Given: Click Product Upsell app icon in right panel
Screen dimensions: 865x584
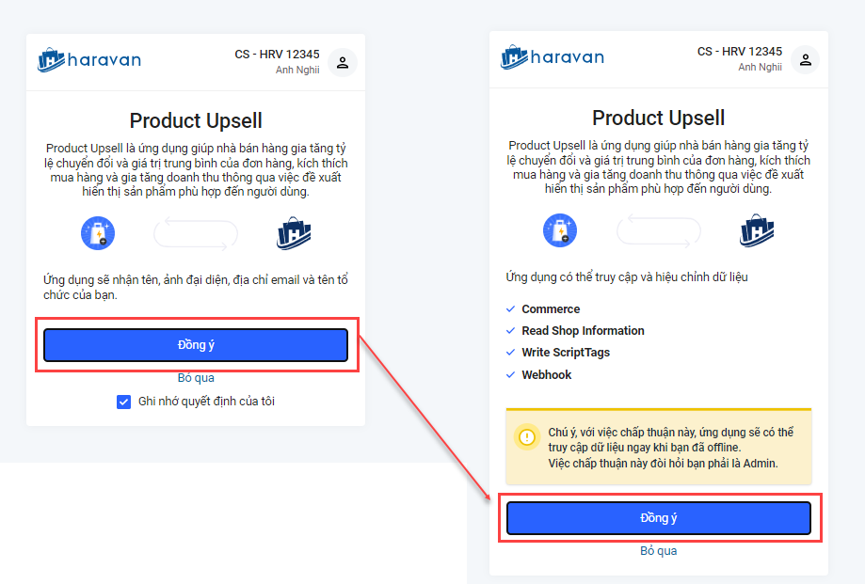Looking at the screenshot, I should click(x=560, y=230).
